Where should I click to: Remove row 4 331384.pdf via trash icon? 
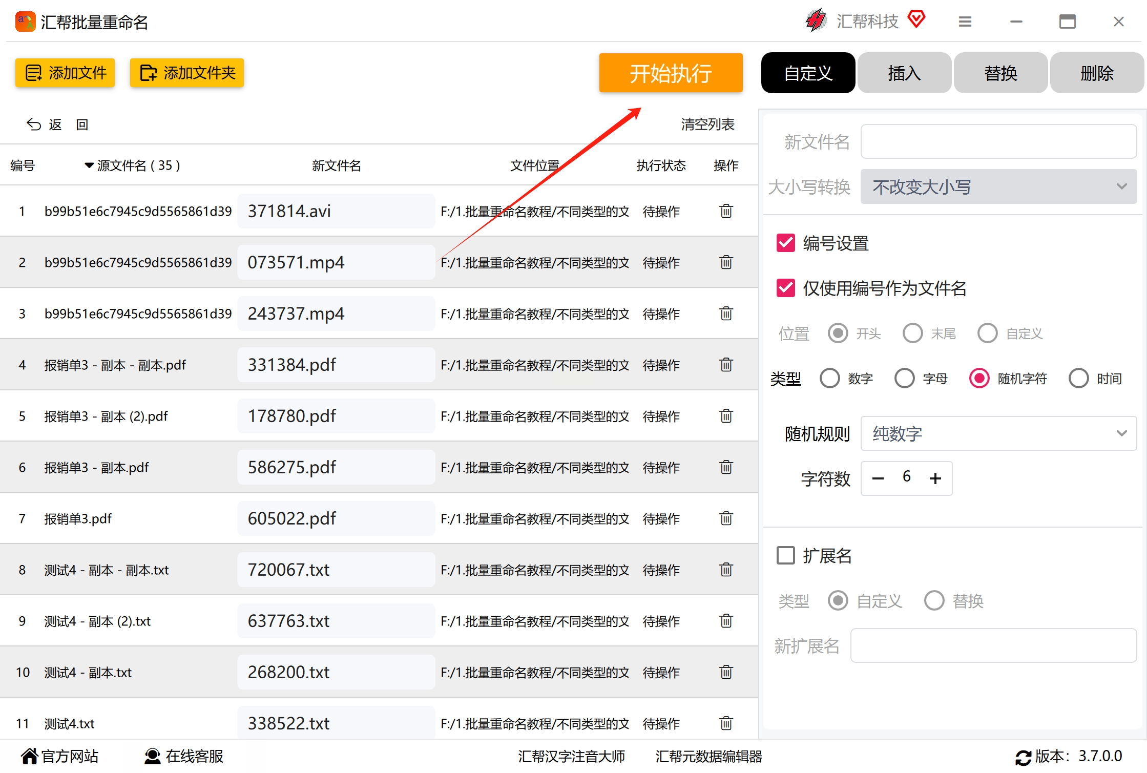coord(726,365)
